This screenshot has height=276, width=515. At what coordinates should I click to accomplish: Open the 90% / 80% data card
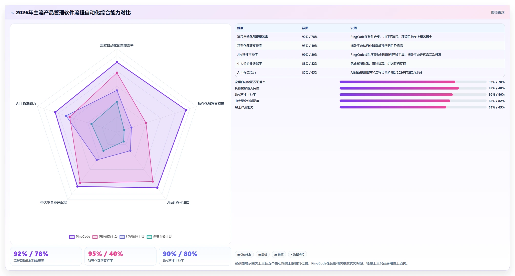point(195,256)
